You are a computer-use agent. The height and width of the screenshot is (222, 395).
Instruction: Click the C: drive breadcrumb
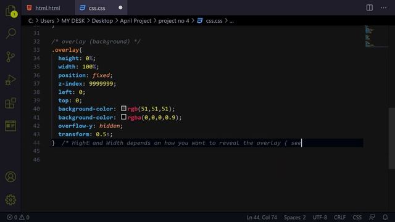click(31, 21)
